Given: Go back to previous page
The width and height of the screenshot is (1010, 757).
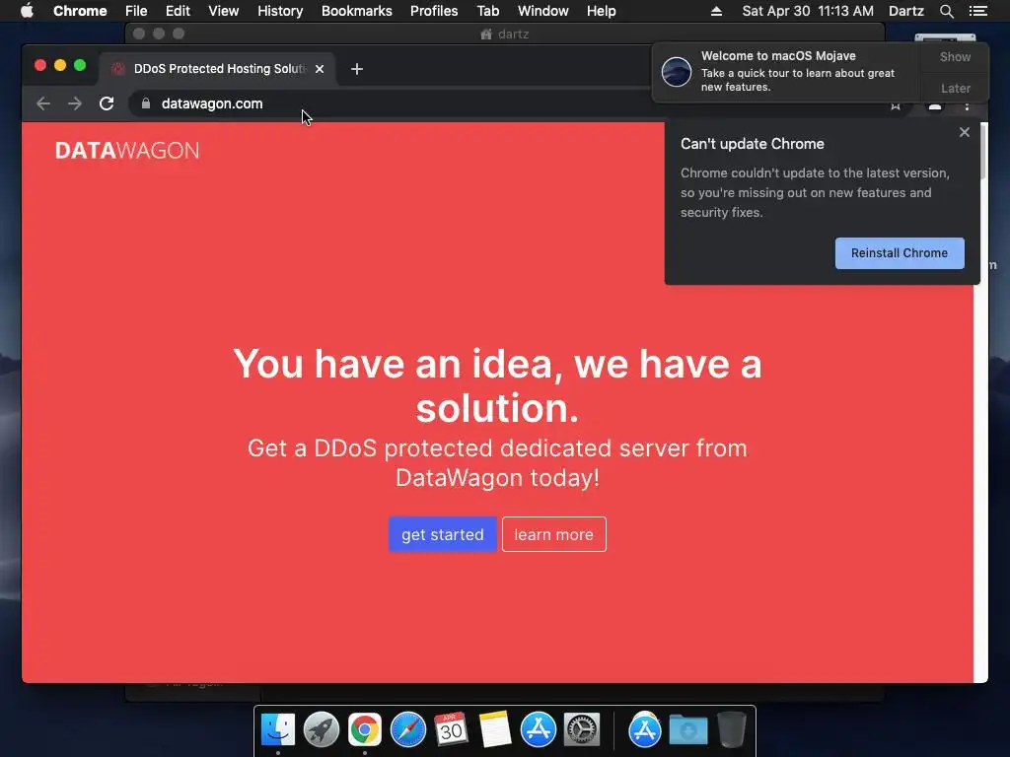Looking at the screenshot, I should tap(43, 103).
